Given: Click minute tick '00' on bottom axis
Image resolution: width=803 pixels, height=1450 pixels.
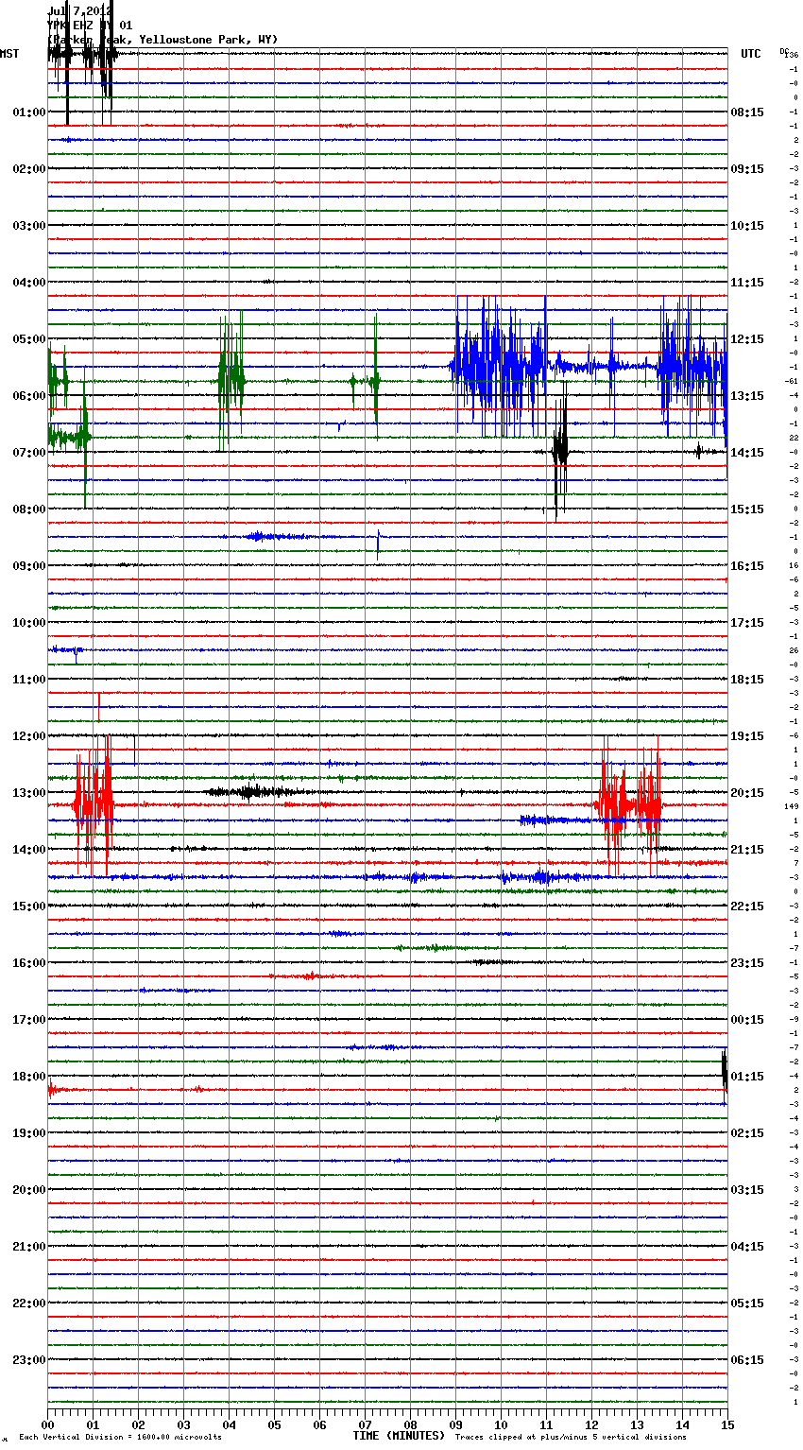Looking at the screenshot, I should click(x=47, y=1424).
